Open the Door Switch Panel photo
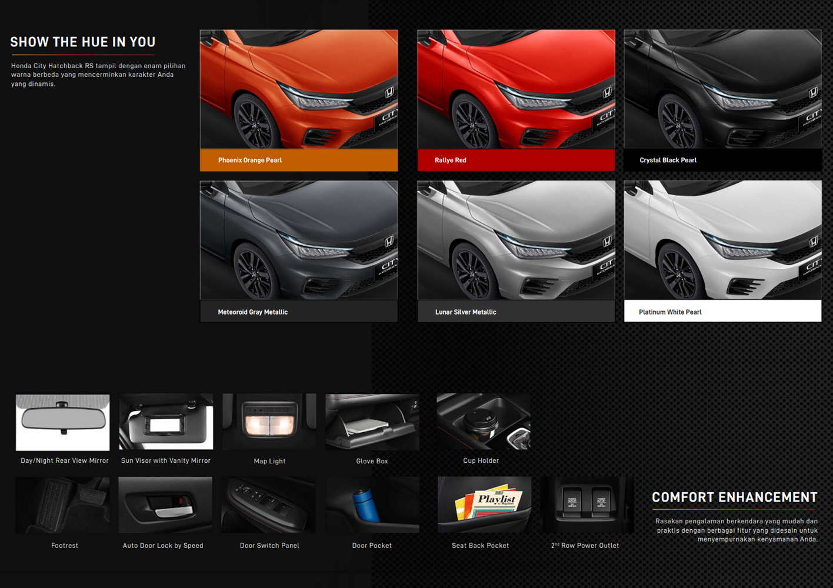The width and height of the screenshot is (833, 588). coord(268,506)
